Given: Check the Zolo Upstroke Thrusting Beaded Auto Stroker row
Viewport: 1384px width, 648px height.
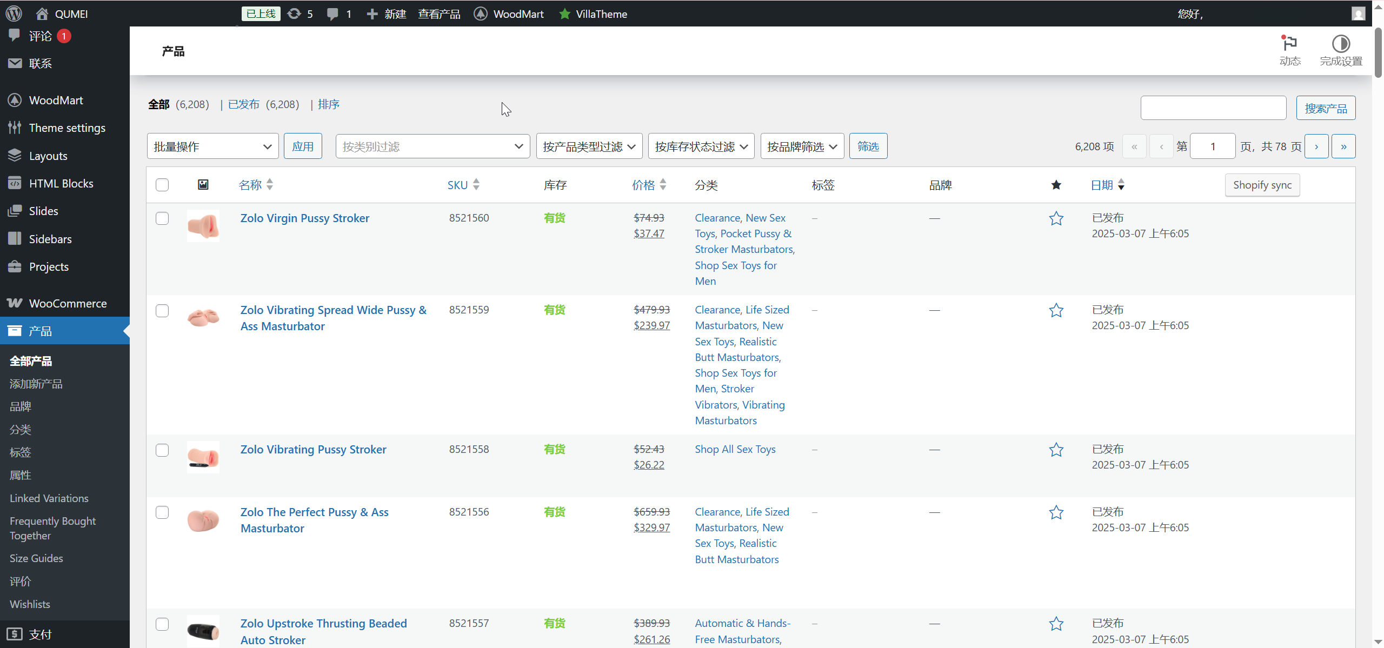Looking at the screenshot, I should 162,624.
